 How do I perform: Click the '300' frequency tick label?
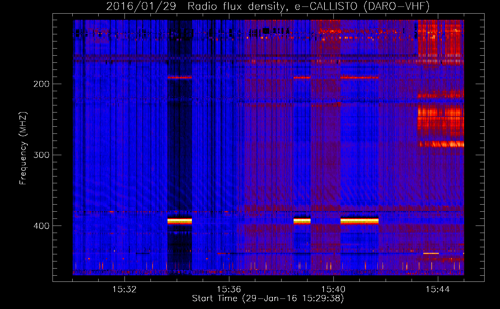[41, 155]
